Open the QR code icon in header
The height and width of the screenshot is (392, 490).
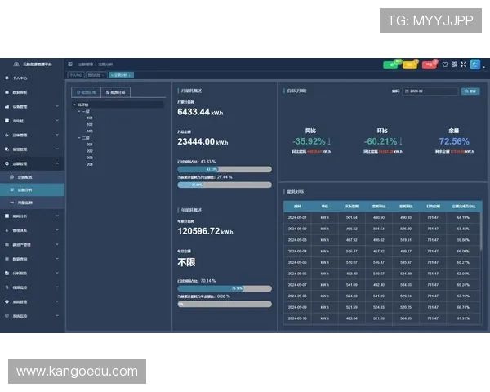455,64
